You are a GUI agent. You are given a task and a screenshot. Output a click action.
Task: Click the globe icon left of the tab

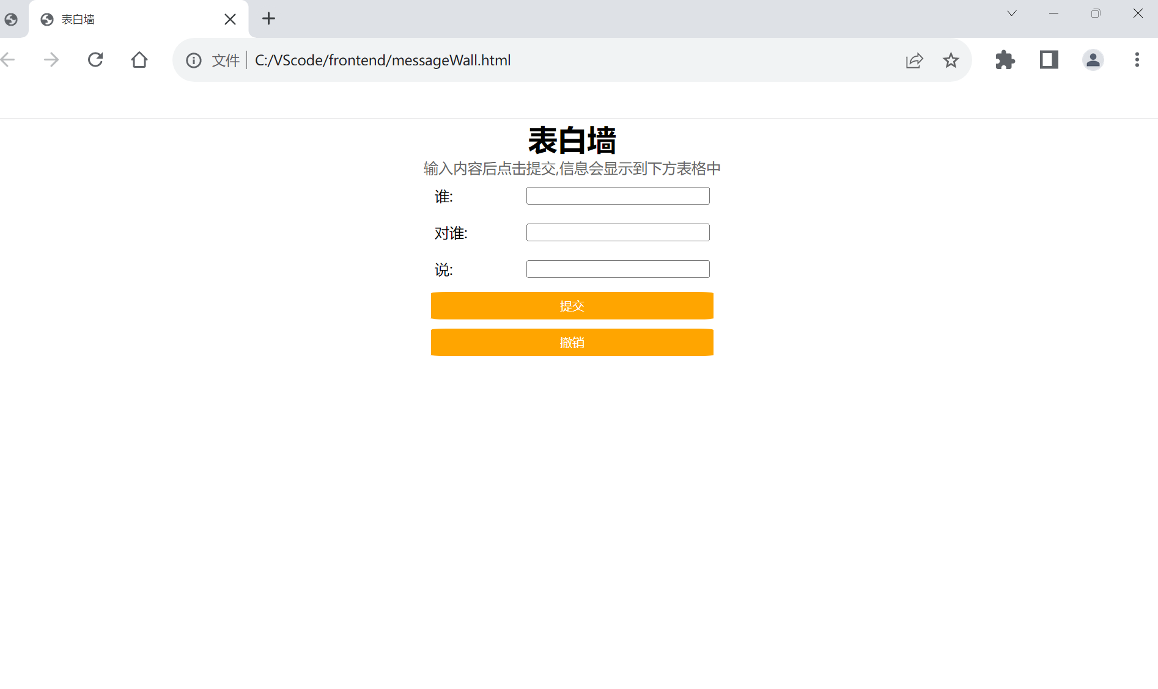[10, 20]
